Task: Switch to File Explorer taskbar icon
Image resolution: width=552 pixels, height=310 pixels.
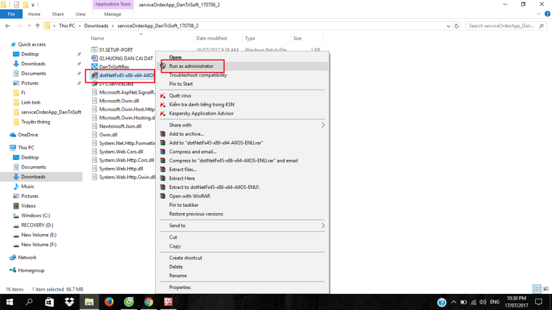Action: (89, 302)
